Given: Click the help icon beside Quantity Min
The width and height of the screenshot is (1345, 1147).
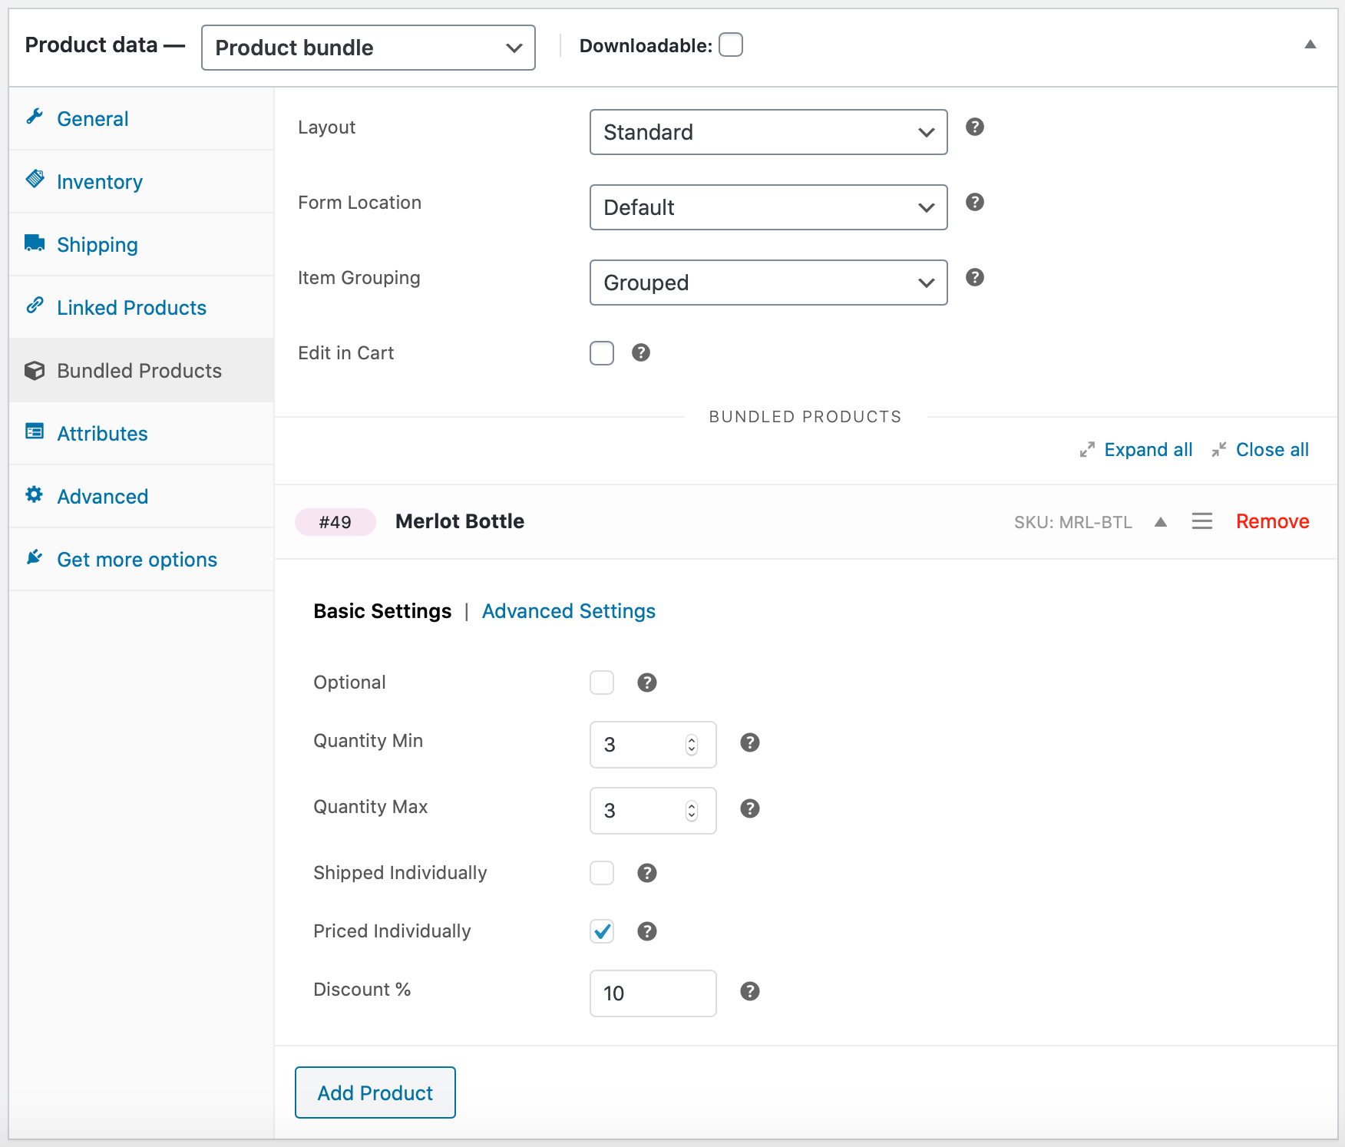Looking at the screenshot, I should tap(749, 742).
